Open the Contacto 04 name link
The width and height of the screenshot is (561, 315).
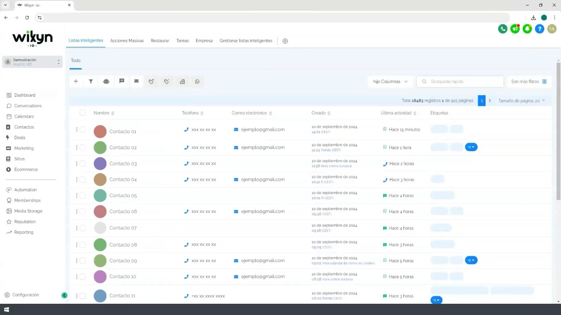123,180
